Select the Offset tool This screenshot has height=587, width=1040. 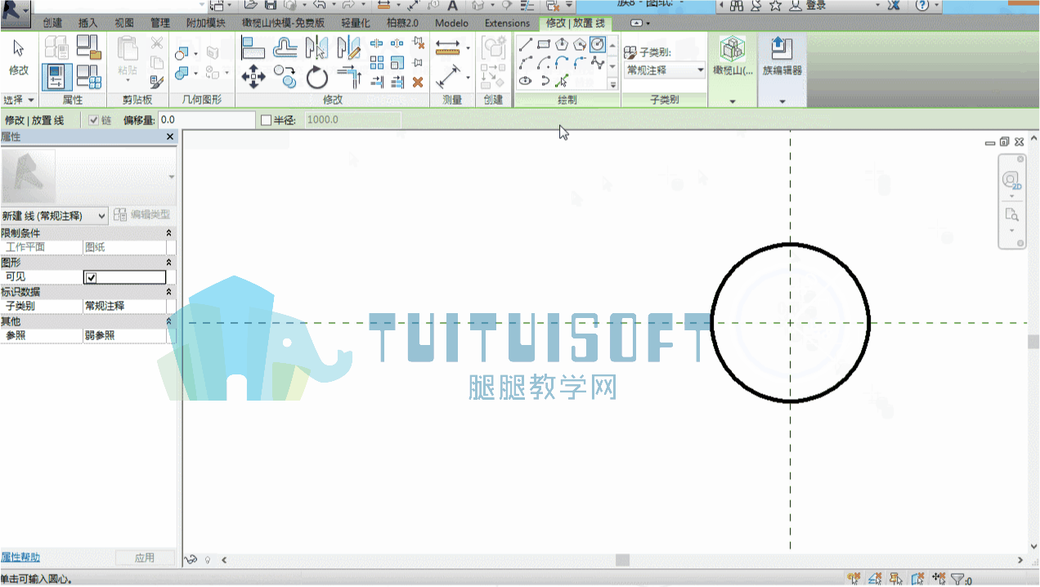click(285, 48)
